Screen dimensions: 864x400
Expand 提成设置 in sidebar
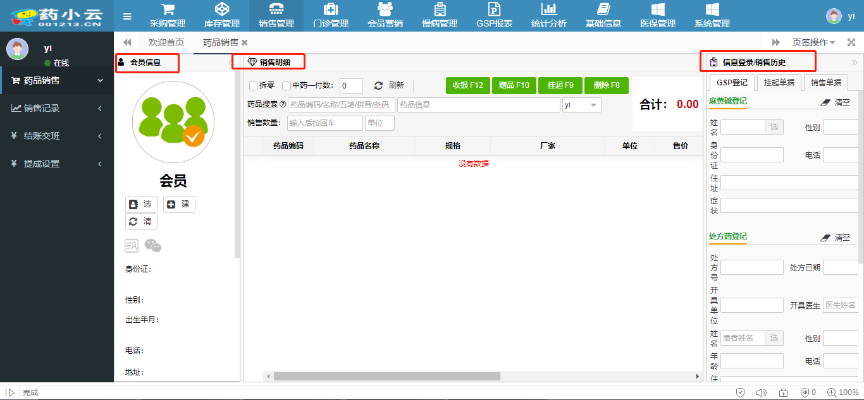tap(57, 164)
